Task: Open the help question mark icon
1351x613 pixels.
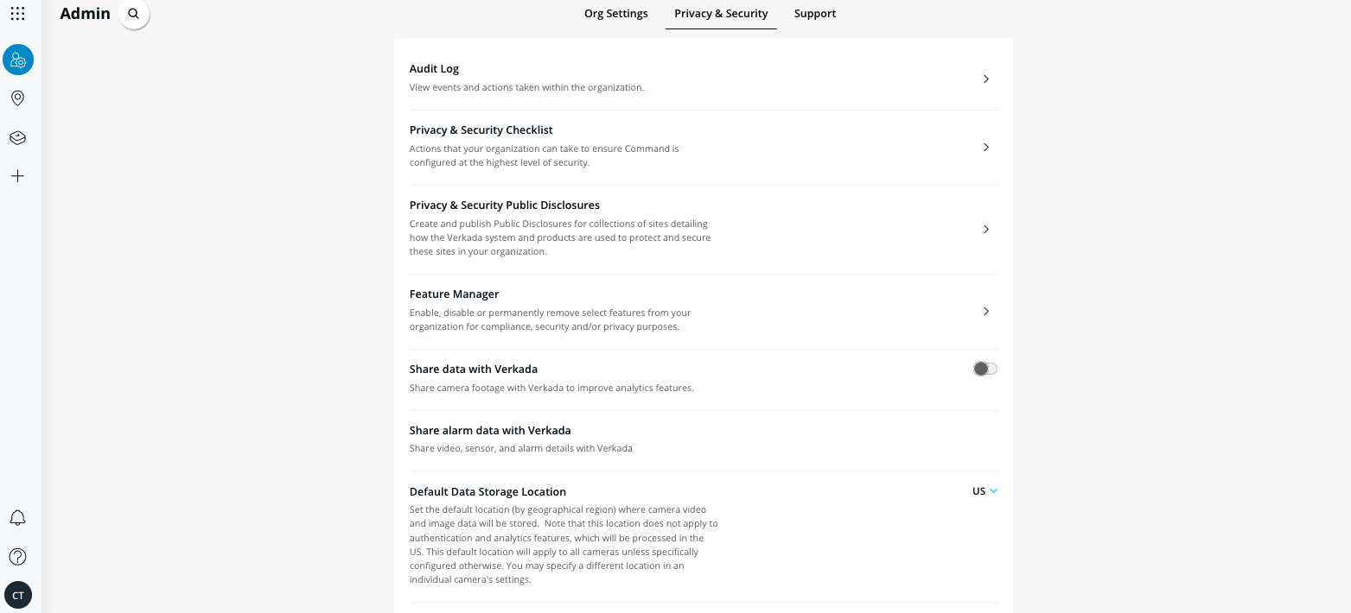Action: pyautogui.click(x=17, y=557)
